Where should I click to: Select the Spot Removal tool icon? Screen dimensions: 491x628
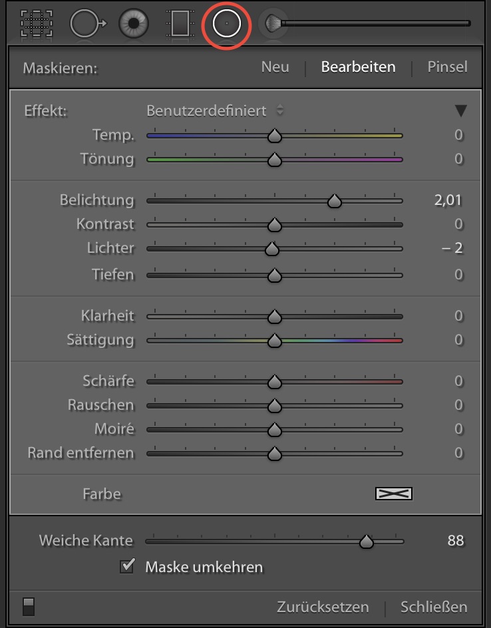point(87,24)
